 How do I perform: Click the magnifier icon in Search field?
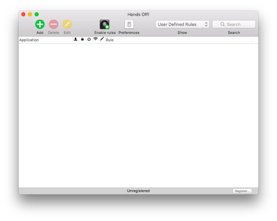tap(223, 24)
